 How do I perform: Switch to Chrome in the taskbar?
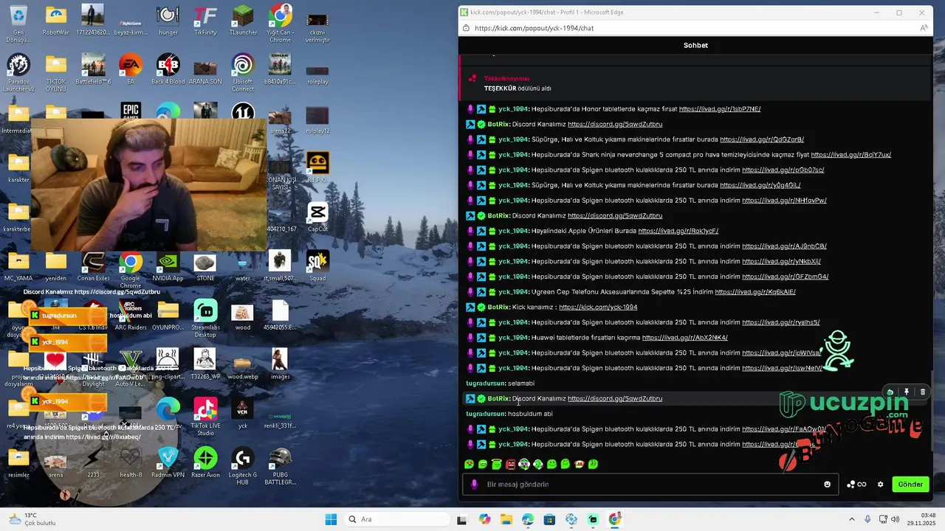pyautogui.click(x=614, y=519)
